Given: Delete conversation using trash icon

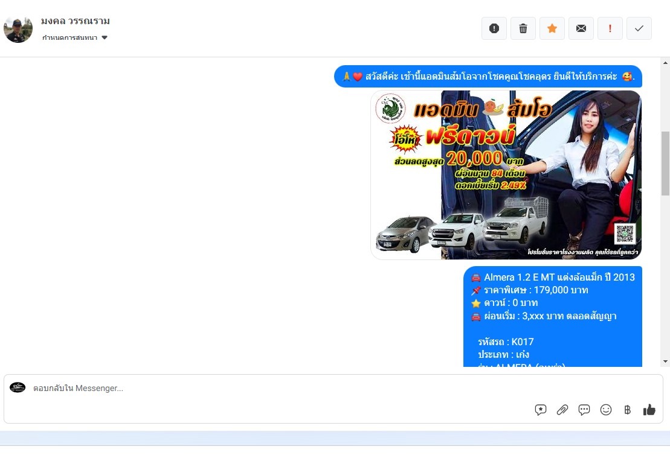Looking at the screenshot, I should coord(523,28).
